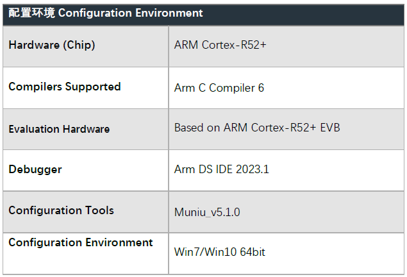Click the ARM Cortex-R52+ value
This screenshot has height=277, width=407.
coord(220,45)
